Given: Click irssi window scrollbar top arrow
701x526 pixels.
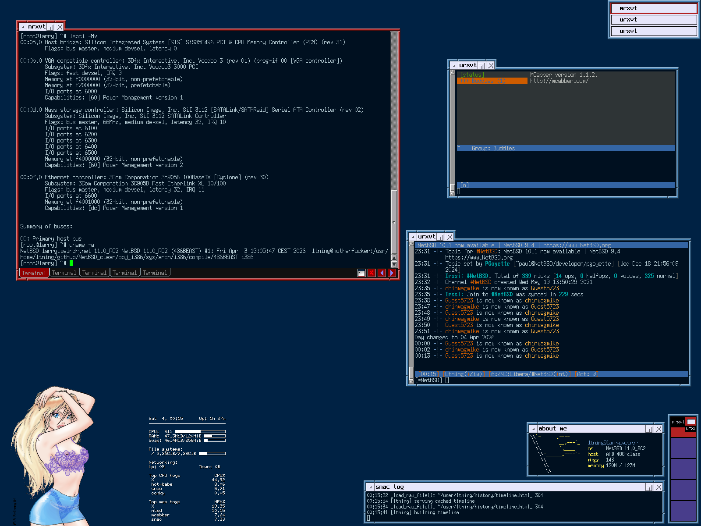Looking at the screenshot, I should tap(411, 244).
